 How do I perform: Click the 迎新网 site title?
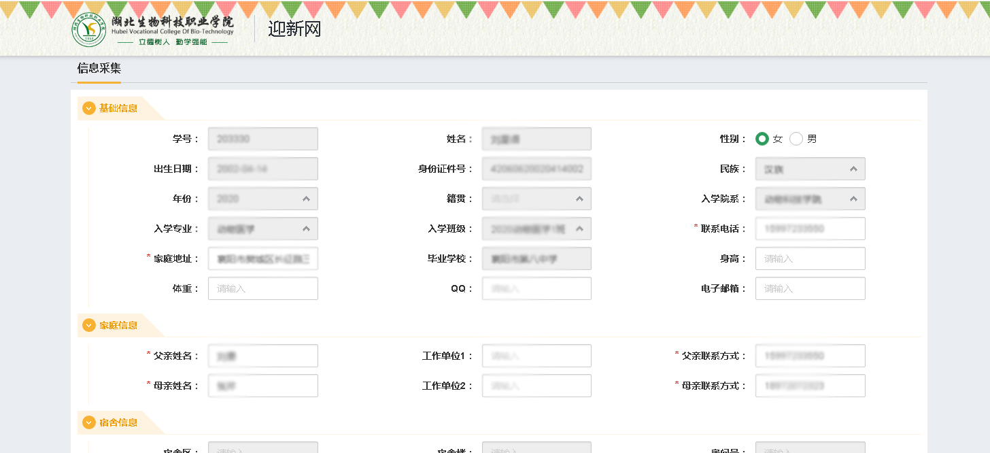coord(294,29)
